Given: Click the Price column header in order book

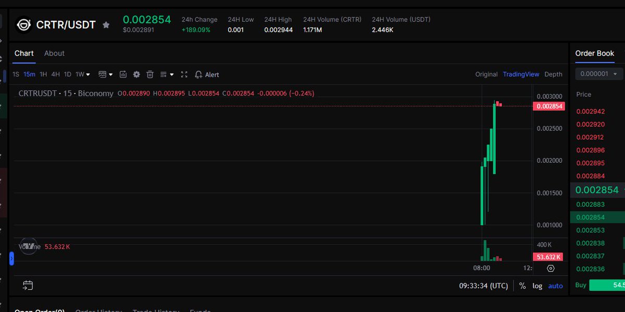Looking at the screenshot, I should point(584,94).
